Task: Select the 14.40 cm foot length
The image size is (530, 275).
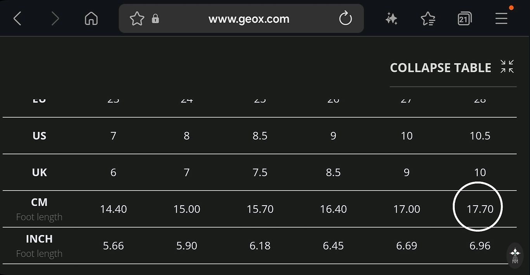Action: [113, 209]
